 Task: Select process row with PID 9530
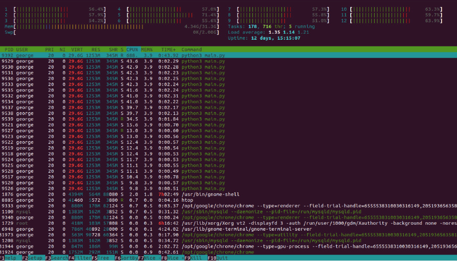click(229, 67)
